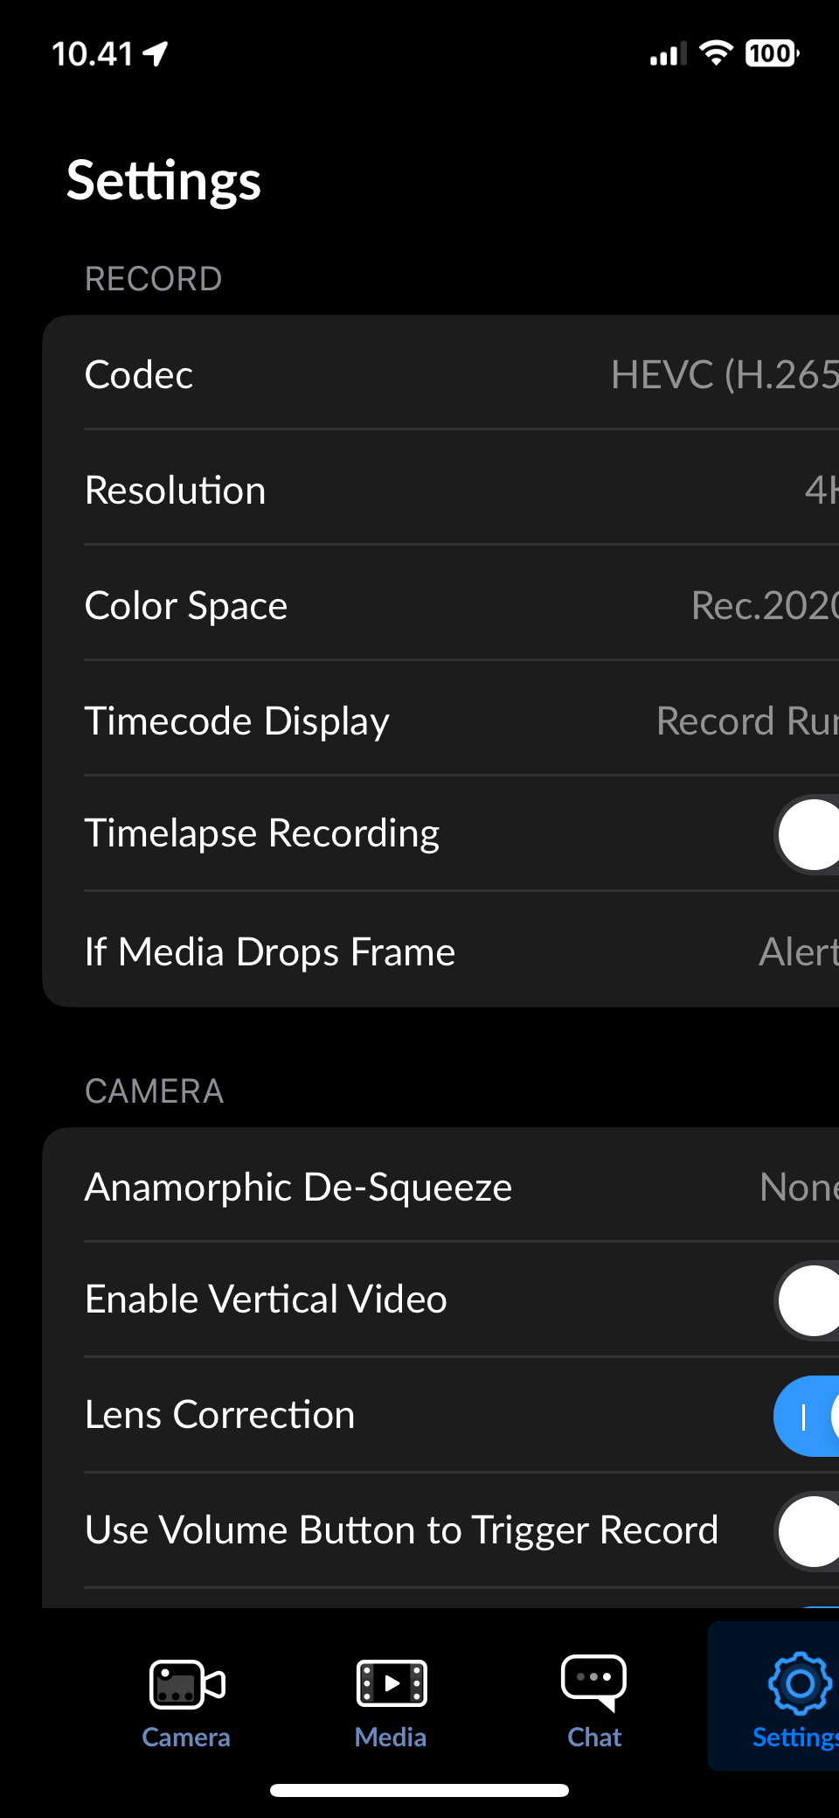
Task: Tap the Wi-Fi status icon
Action: [x=717, y=53]
